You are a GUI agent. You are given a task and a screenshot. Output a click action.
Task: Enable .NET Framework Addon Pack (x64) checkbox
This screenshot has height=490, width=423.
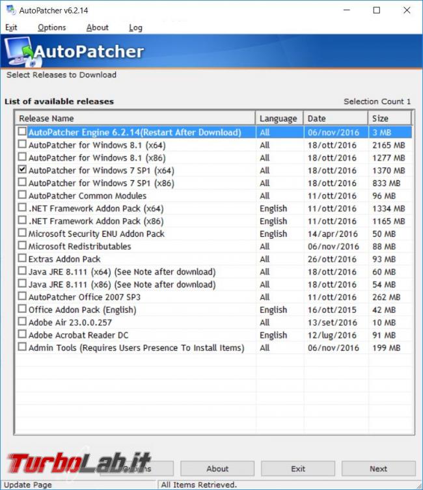22,208
